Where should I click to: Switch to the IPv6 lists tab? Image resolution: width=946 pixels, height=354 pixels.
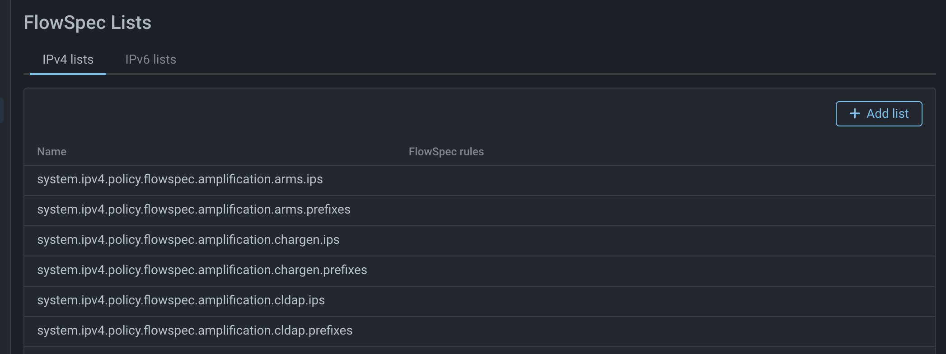[150, 60]
